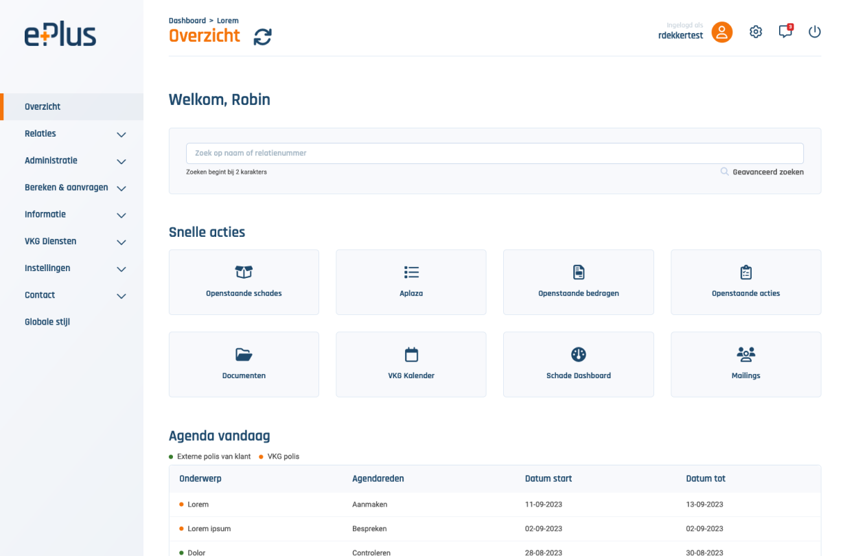Click the relation name search field
The width and height of the screenshot is (845, 556).
494,153
